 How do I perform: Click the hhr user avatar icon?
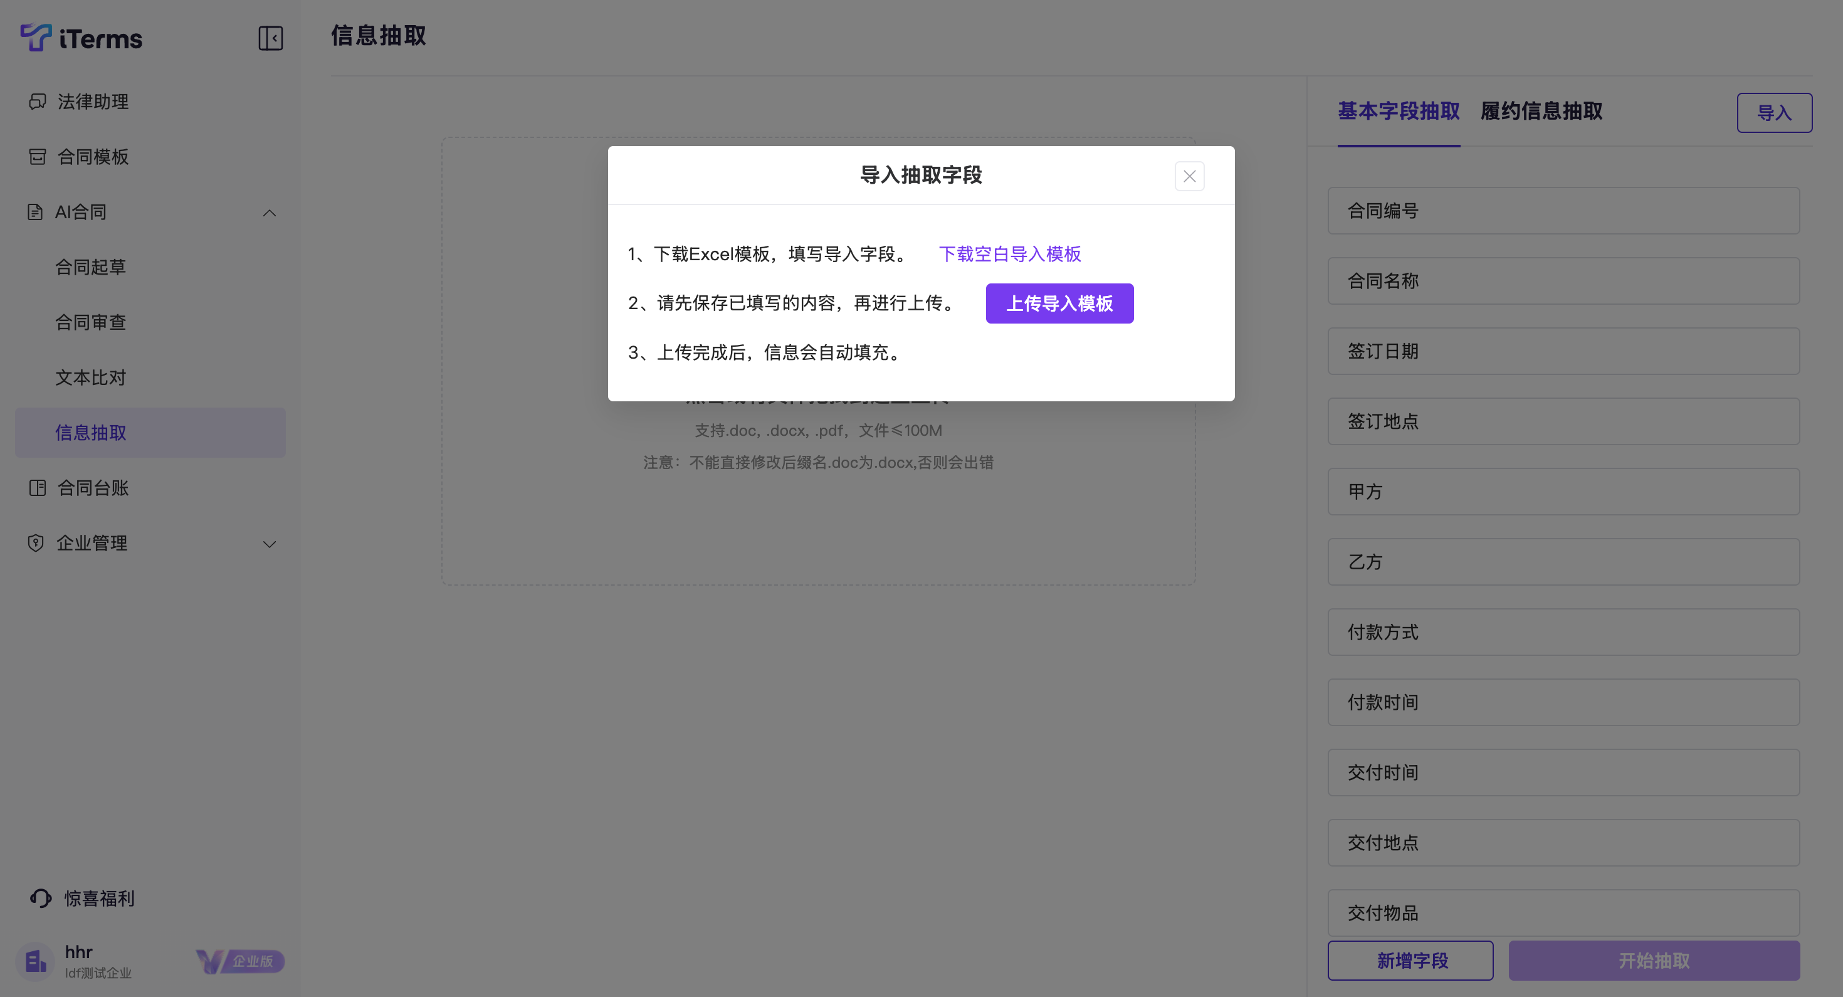[x=35, y=961]
